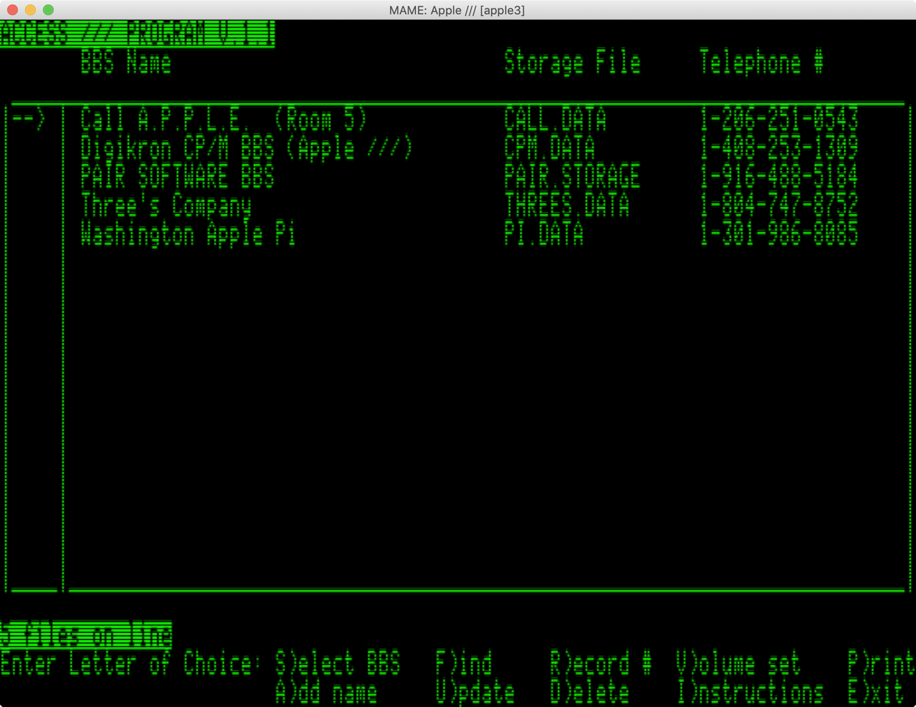916x707 pixels.
Task: Choose the S)elect BBS option
Action: 338,663
